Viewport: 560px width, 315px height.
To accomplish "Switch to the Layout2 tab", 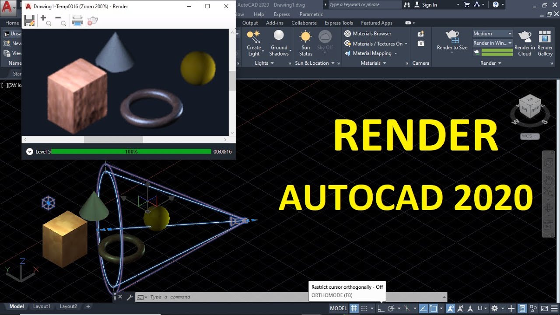I will click(x=68, y=307).
